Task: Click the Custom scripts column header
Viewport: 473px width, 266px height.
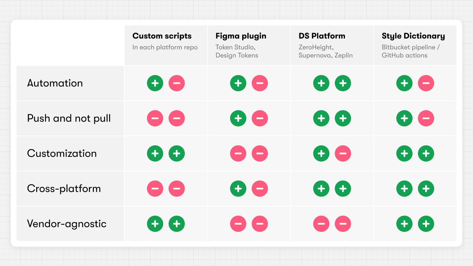Action: (162, 36)
